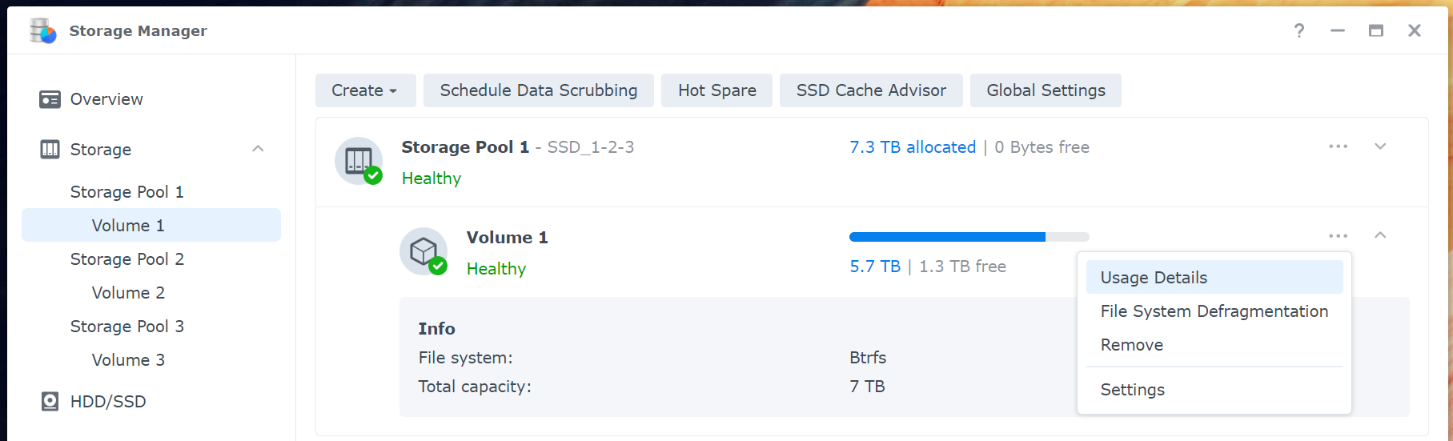Click Schedule Data Scrubbing button

click(x=539, y=90)
